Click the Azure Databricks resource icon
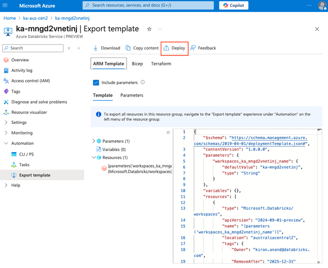 (8, 32)
